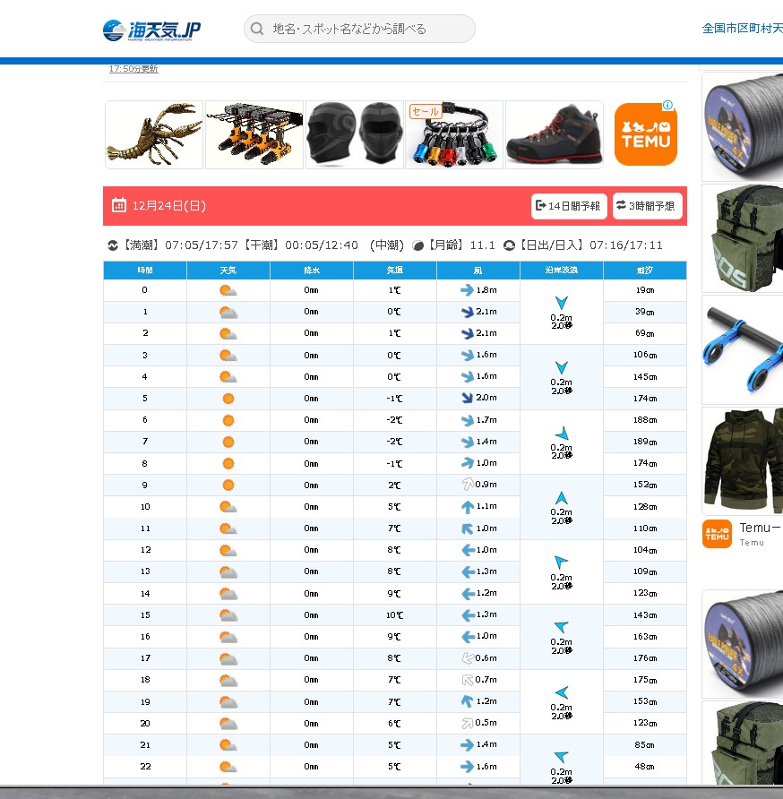Click the orange TEMU banner logo
This screenshot has height=799, width=783.
point(645,134)
